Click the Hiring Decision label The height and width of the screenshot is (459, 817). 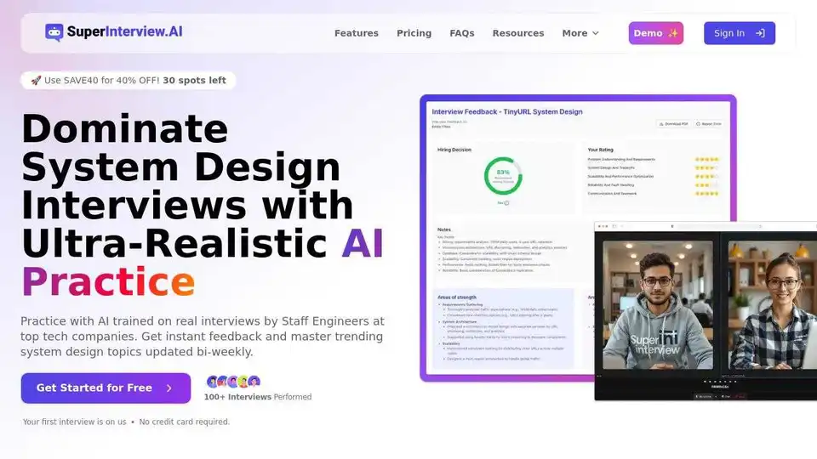tap(454, 150)
